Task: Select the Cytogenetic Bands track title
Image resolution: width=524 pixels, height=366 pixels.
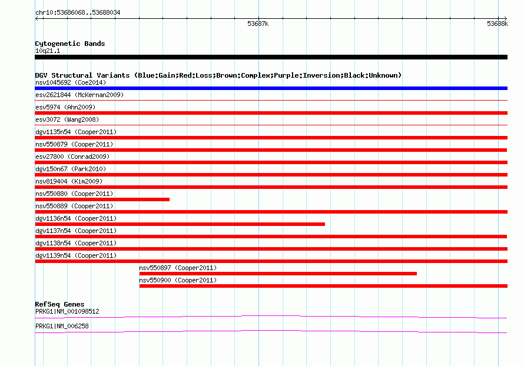Action: click(70, 44)
